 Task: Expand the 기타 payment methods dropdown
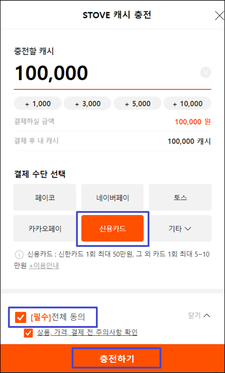pos(180,228)
